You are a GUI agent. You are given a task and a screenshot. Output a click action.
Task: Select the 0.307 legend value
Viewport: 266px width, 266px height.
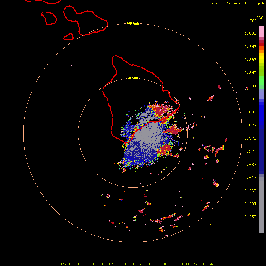250,204
